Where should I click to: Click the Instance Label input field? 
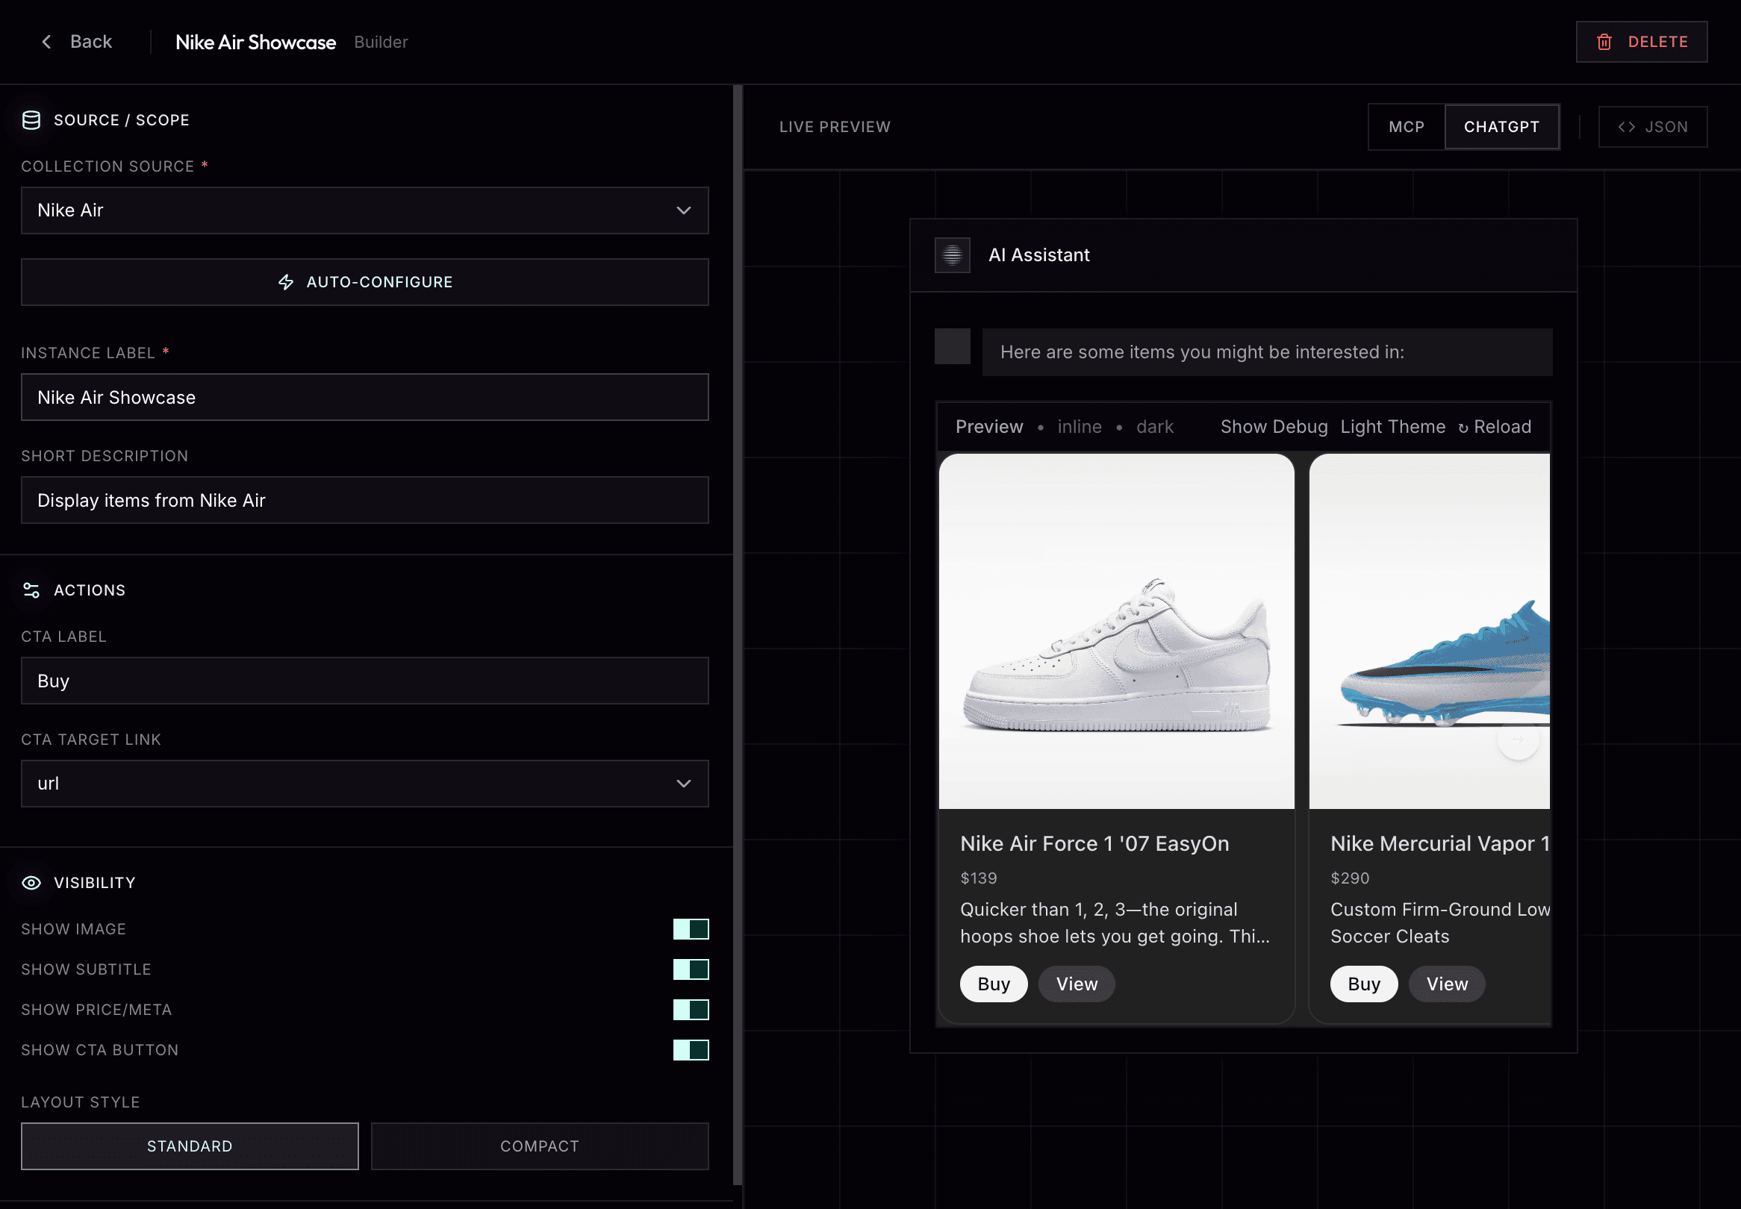[x=365, y=397]
